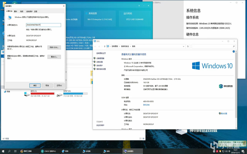Viewport: 247px width, 154px height.
Task: Switch to large icons view in File Explorer
Action: click(x=143, y=139)
